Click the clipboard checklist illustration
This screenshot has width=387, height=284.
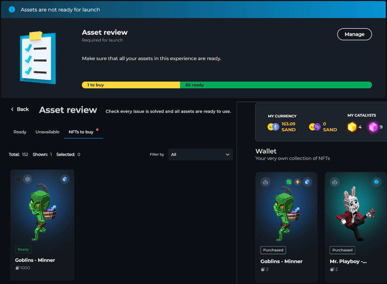point(38,58)
